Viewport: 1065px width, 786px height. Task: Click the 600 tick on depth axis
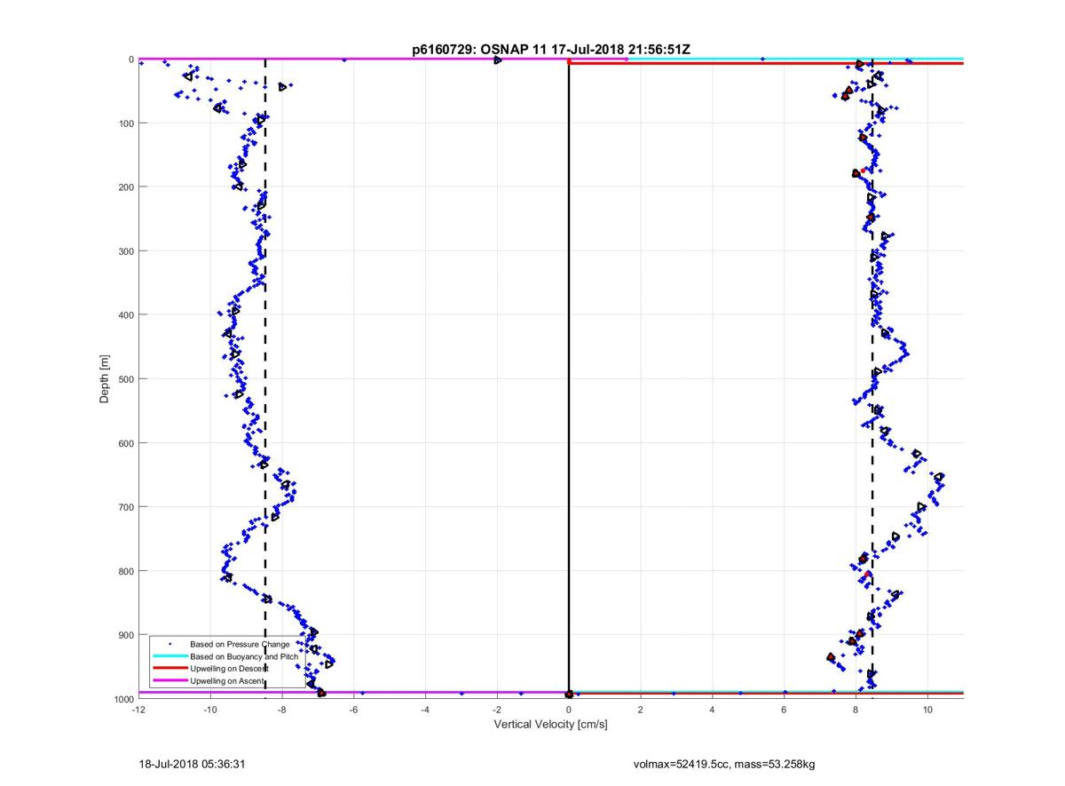pyautogui.click(x=125, y=442)
